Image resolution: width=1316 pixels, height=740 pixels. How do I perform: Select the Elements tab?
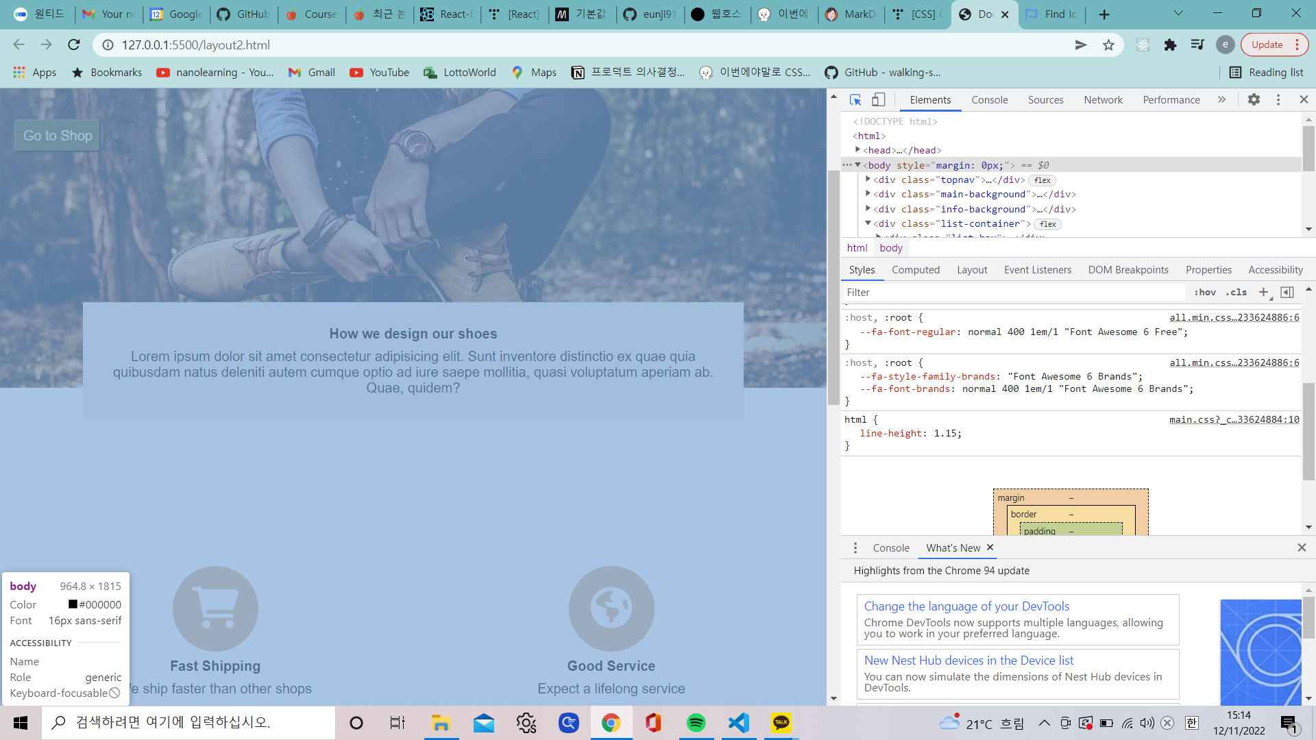(930, 100)
